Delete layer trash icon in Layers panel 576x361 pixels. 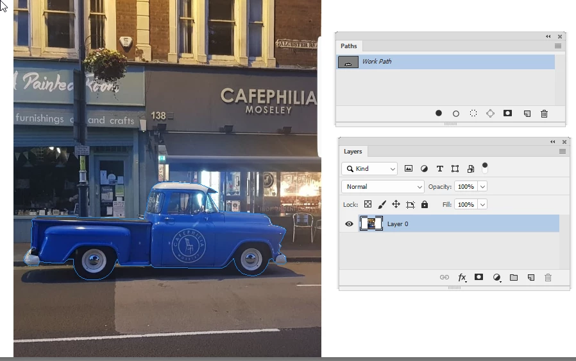pyautogui.click(x=548, y=277)
